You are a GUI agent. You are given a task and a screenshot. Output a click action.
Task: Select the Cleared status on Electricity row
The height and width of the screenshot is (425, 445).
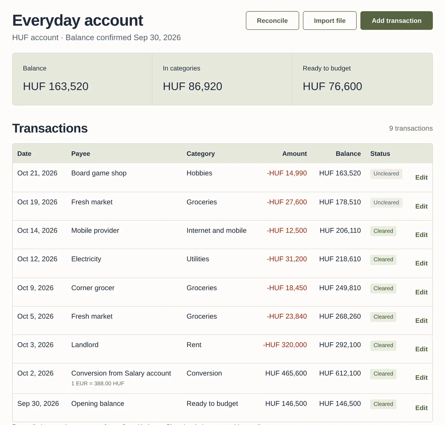click(x=383, y=260)
